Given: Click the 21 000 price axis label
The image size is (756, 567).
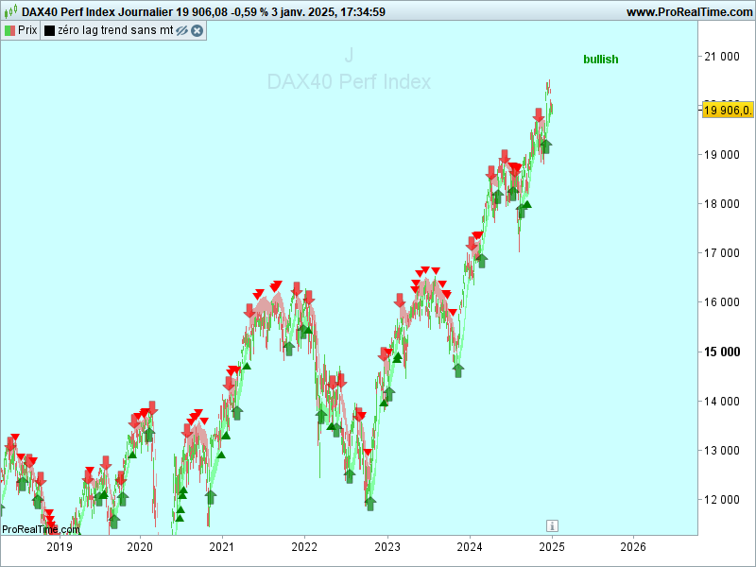Looking at the screenshot, I should click(x=722, y=57).
